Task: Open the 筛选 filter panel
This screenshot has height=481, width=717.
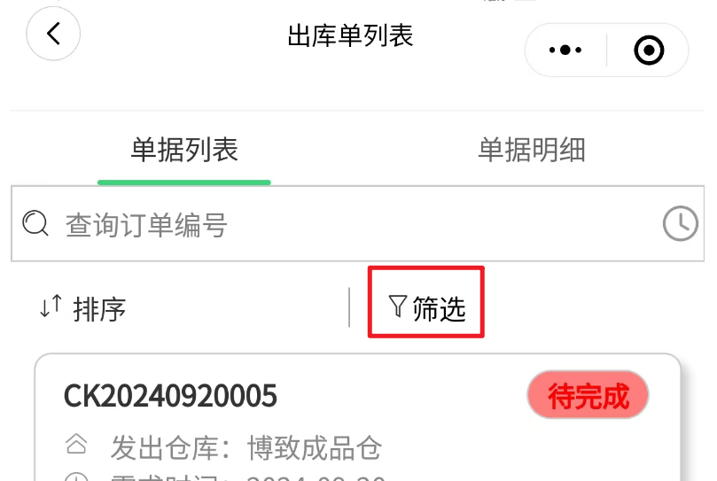Action: (x=426, y=308)
